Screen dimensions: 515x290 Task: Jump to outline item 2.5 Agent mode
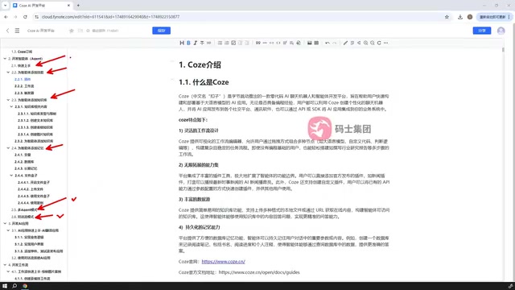tap(24, 209)
